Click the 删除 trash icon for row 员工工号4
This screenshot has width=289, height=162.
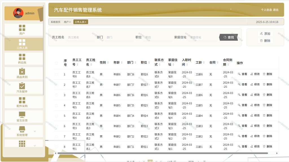click(264, 115)
